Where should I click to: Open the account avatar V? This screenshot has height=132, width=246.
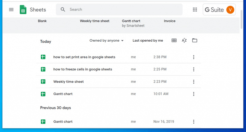click(x=230, y=10)
